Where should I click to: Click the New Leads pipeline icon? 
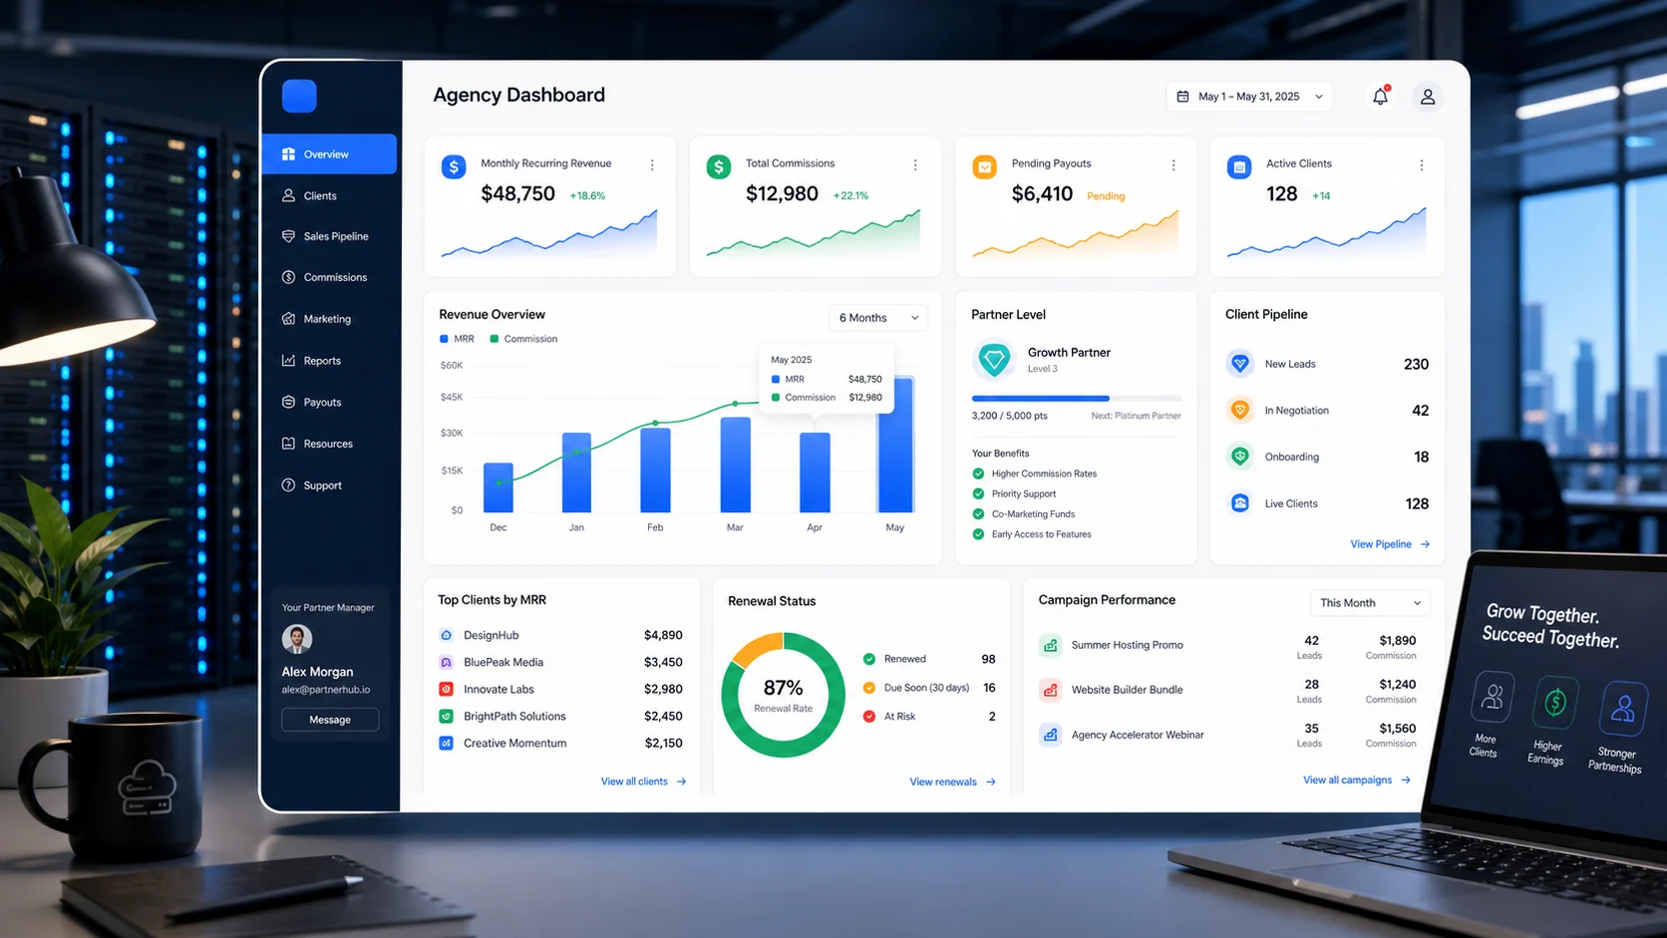coord(1239,364)
